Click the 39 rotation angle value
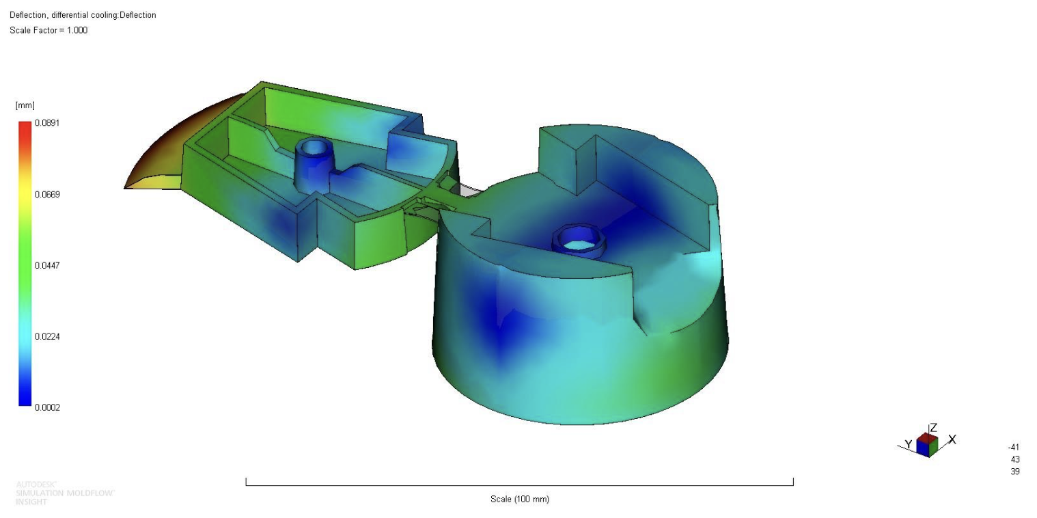The height and width of the screenshot is (518, 1037). (x=1014, y=472)
